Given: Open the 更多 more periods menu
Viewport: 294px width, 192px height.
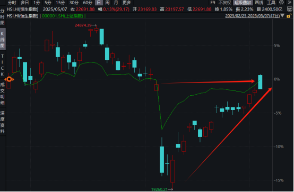Looking at the screenshot, I should [126, 3].
